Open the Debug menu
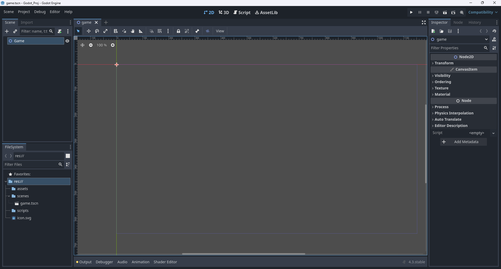Screen dimensions: 501x269 [40, 12]
